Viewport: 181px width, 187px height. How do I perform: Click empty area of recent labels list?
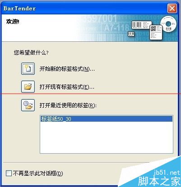[107, 137]
